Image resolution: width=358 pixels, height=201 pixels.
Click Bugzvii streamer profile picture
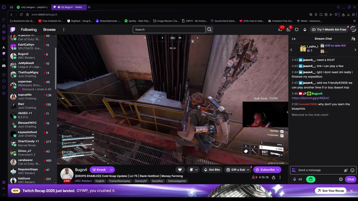[67, 174]
